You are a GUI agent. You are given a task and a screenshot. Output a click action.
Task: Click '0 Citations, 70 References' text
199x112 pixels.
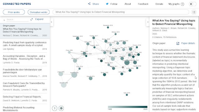click(164, 37)
